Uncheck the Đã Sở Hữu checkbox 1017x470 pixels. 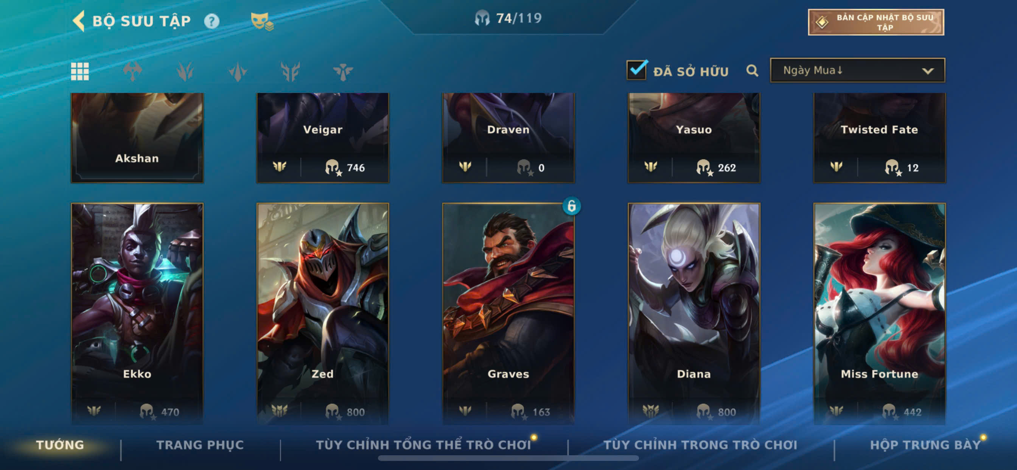click(x=636, y=70)
